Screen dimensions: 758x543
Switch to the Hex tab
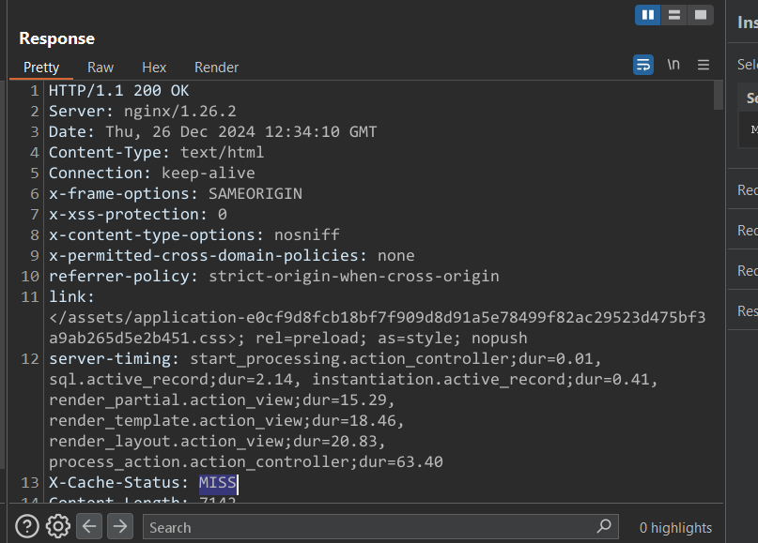click(x=154, y=68)
